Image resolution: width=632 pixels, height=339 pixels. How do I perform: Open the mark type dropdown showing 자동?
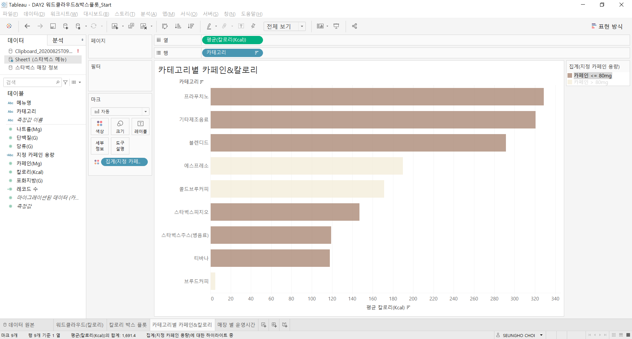click(120, 112)
